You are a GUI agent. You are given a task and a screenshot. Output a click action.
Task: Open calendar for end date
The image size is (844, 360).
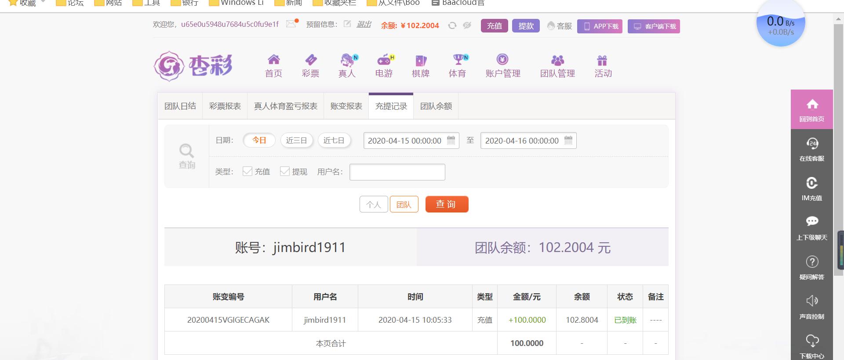[568, 140]
